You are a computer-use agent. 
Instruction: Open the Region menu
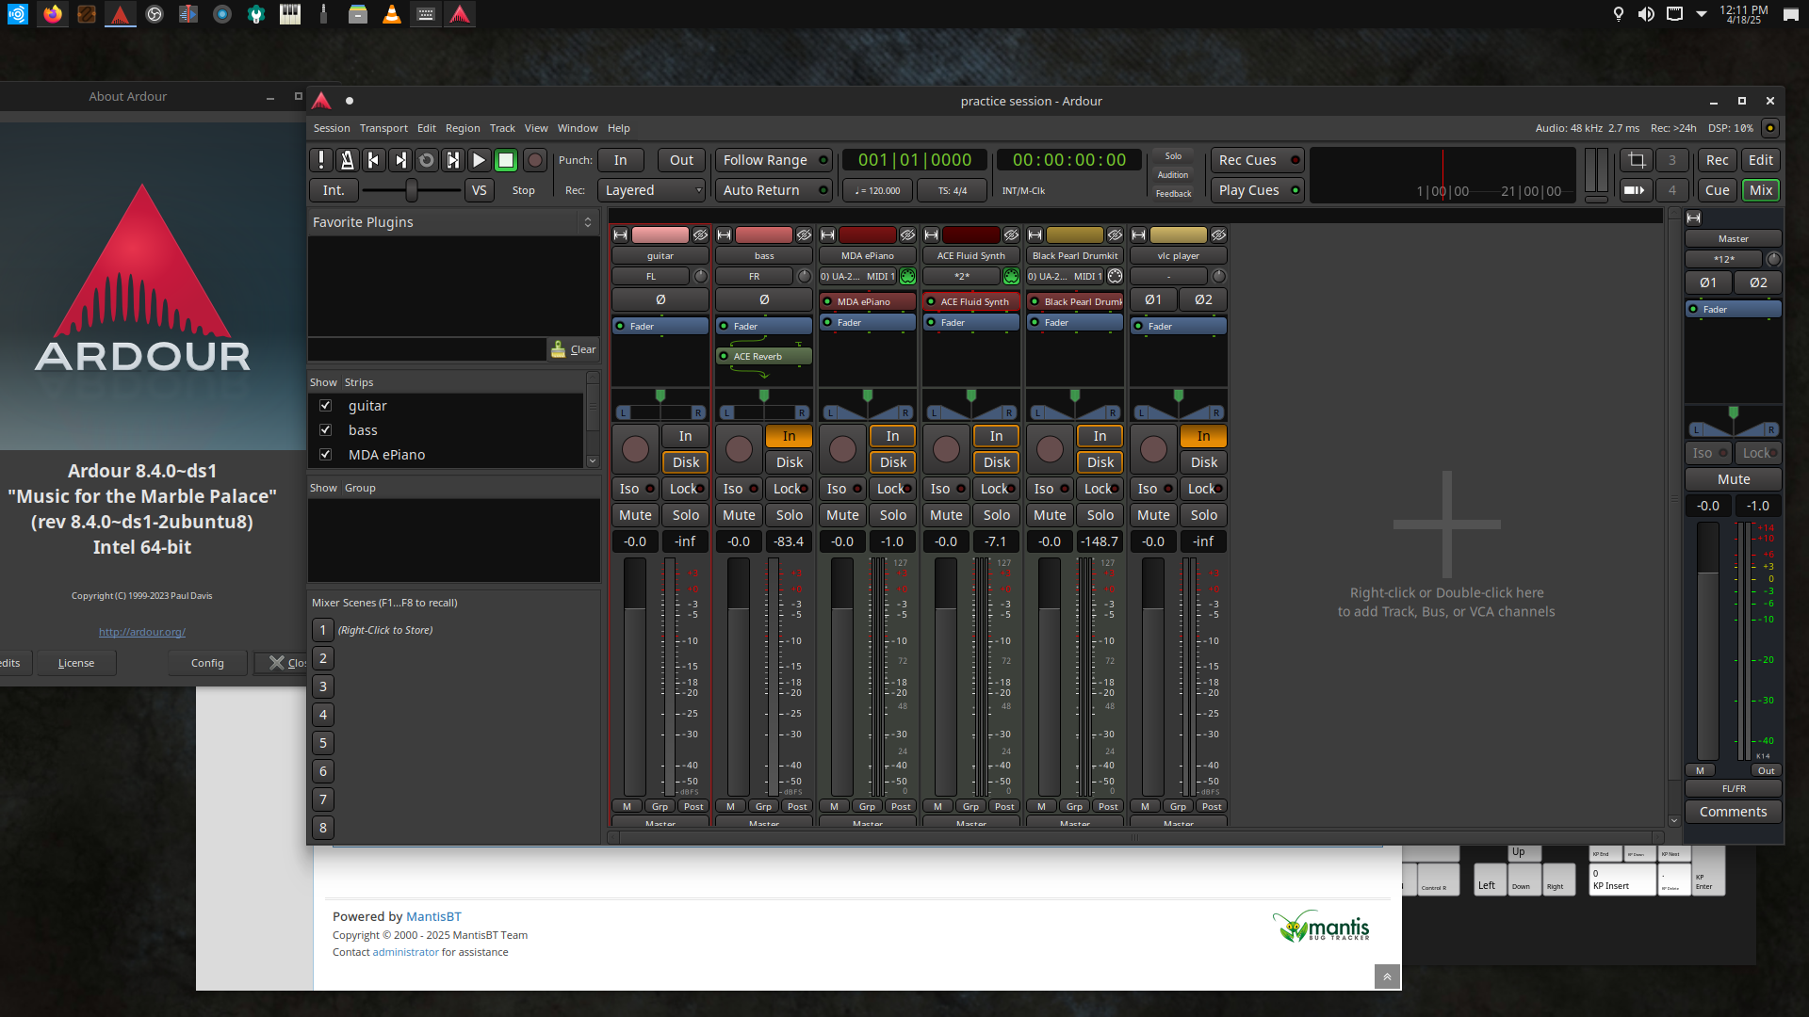(462, 128)
